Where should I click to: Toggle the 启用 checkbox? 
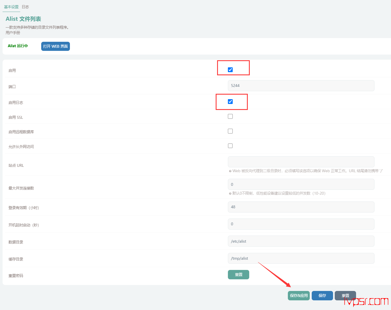click(230, 70)
